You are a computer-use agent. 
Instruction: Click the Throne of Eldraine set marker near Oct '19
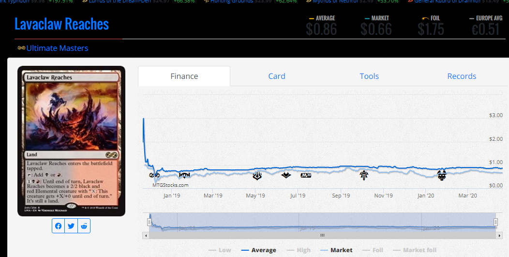tap(364, 175)
